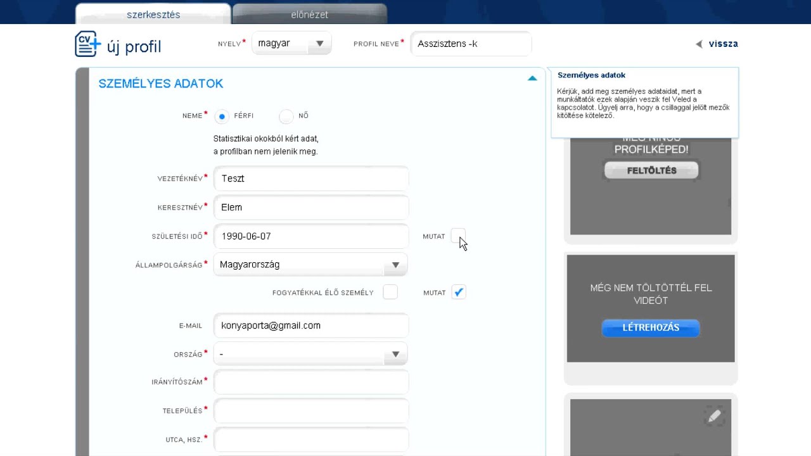
Task: Uncheck the MUTAT checkbox beside disability option
Action: (x=459, y=292)
